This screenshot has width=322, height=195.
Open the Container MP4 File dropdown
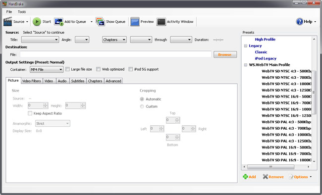tap(47, 69)
